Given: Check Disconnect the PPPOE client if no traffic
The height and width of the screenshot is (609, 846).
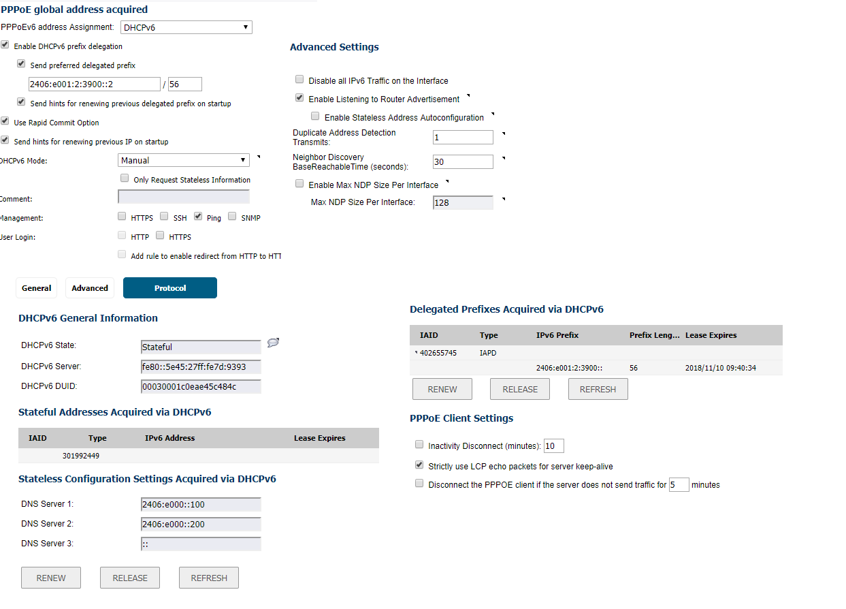Looking at the screenshot, I should pyautogui.click(x=419, y=484).
